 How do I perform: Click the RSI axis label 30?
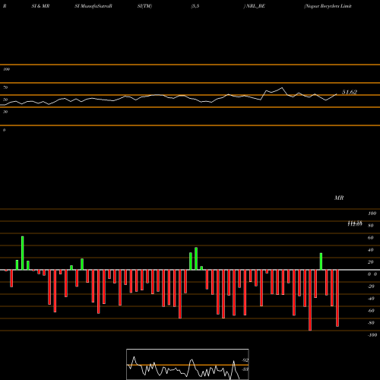click(5, 112)
